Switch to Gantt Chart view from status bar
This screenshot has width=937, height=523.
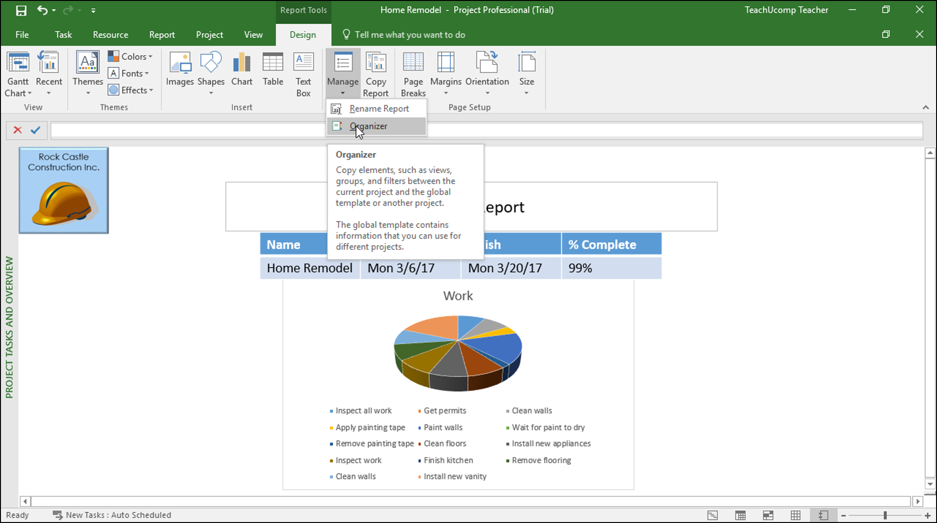713,515
